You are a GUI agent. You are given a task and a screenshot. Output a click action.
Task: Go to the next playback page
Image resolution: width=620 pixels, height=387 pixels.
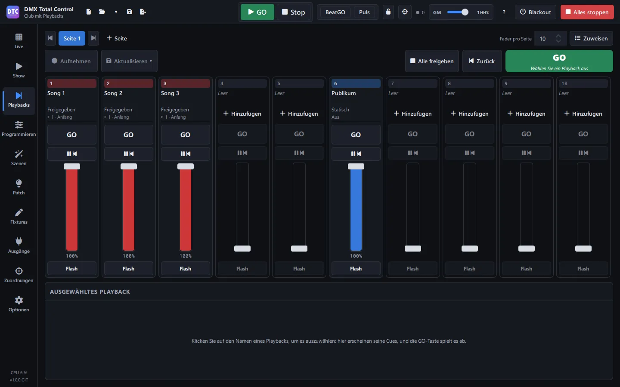coord(93,38)
